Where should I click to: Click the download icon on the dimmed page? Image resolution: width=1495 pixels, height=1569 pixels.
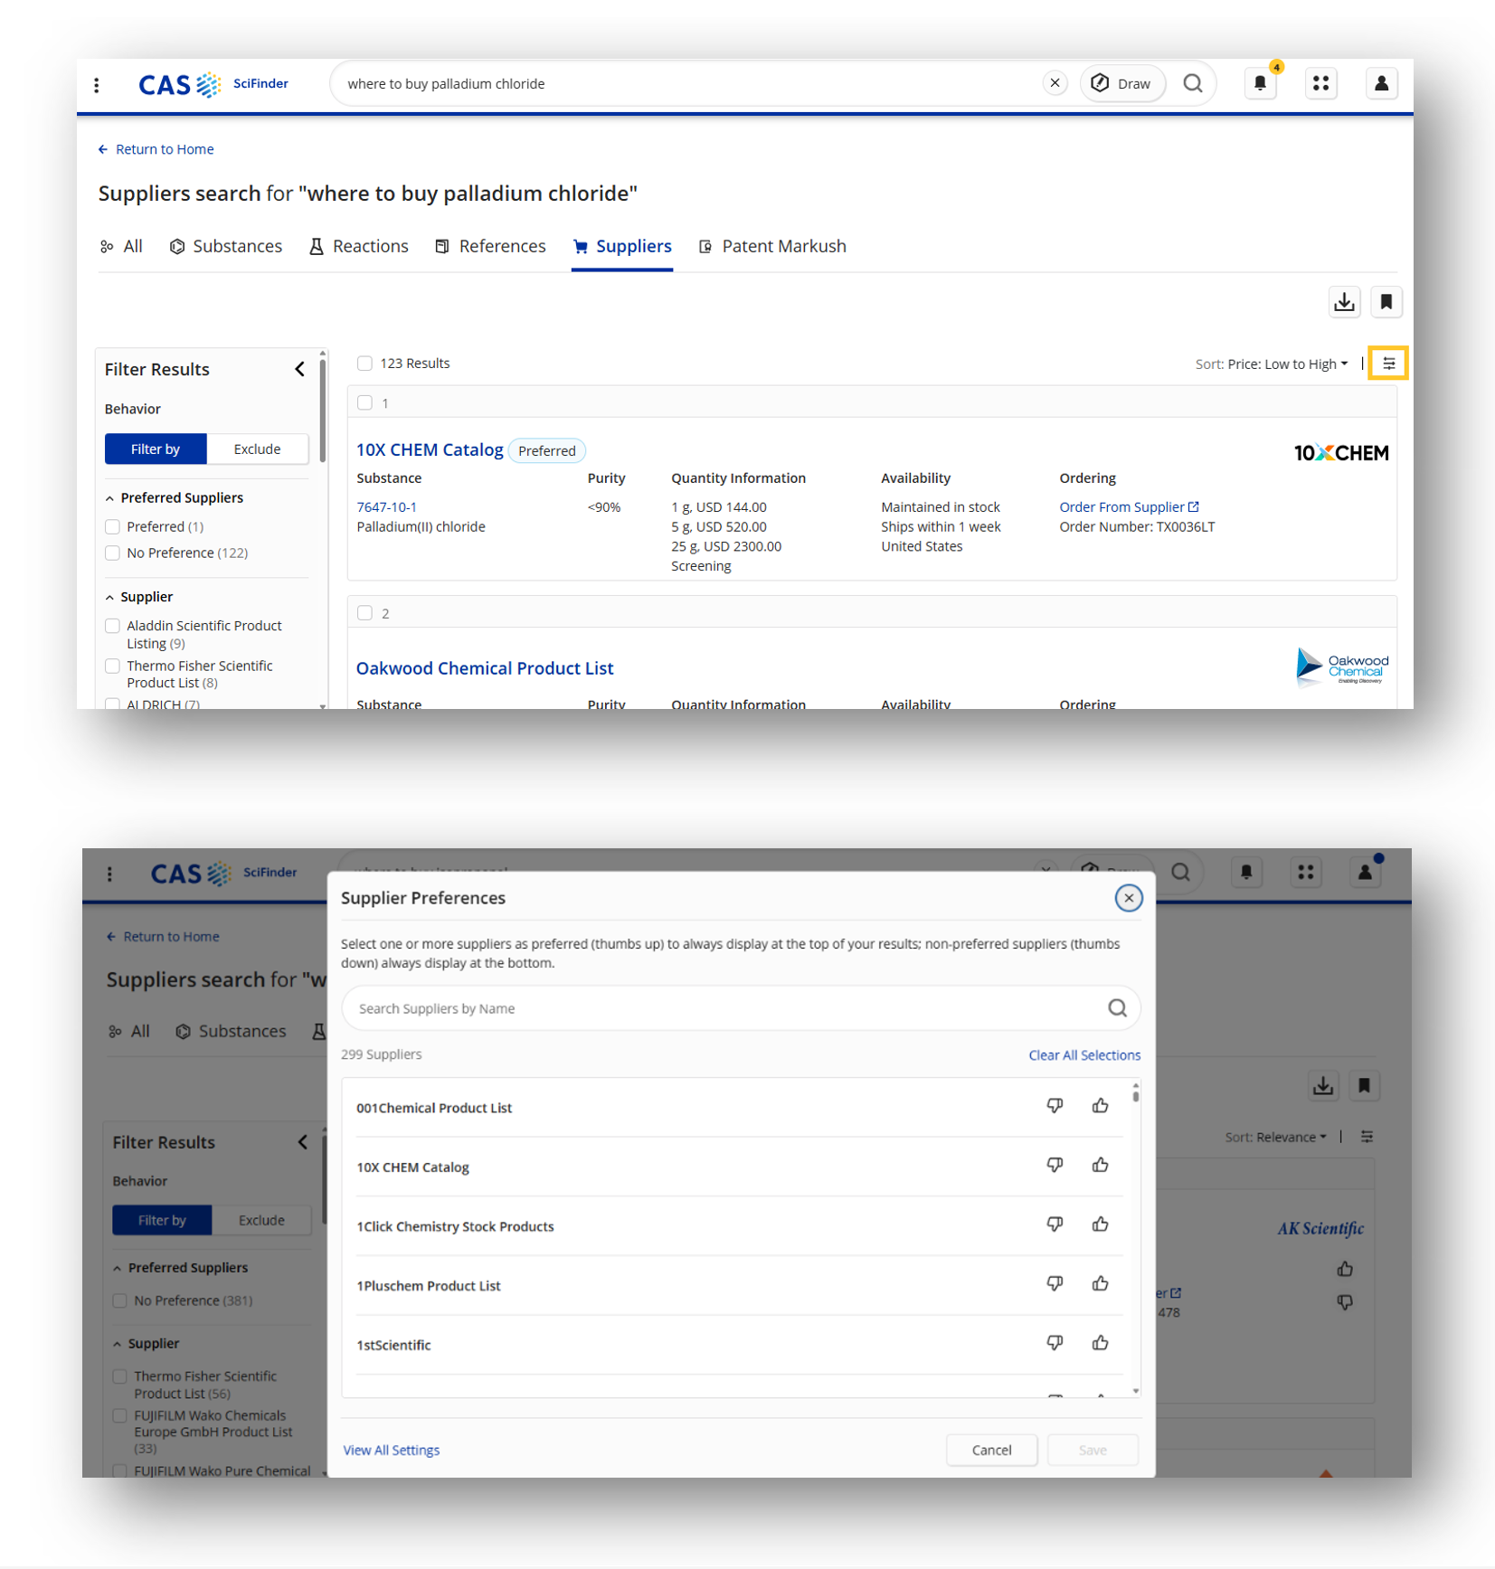(1323, 1086)
